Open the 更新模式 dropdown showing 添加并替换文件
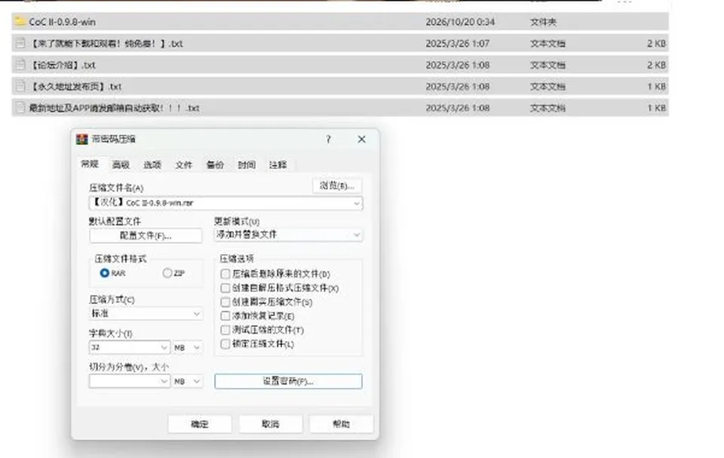724x458 pixels. click(x=288, y=235)
